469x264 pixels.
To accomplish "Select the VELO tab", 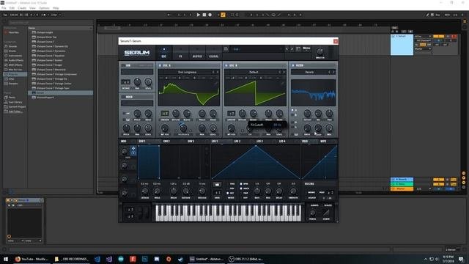I will 305,142.
